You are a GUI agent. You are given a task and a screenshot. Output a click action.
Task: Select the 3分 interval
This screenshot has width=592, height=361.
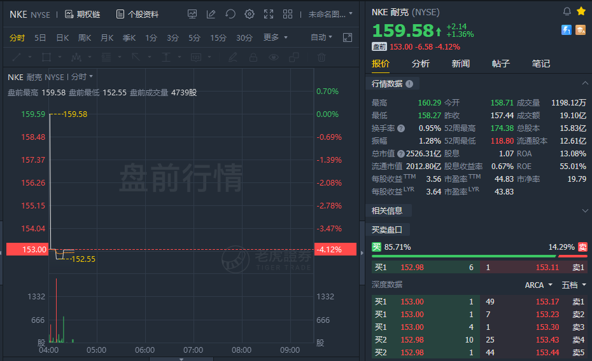coord(173,37)
